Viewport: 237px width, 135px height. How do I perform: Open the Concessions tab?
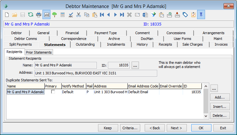coord(176,33)
